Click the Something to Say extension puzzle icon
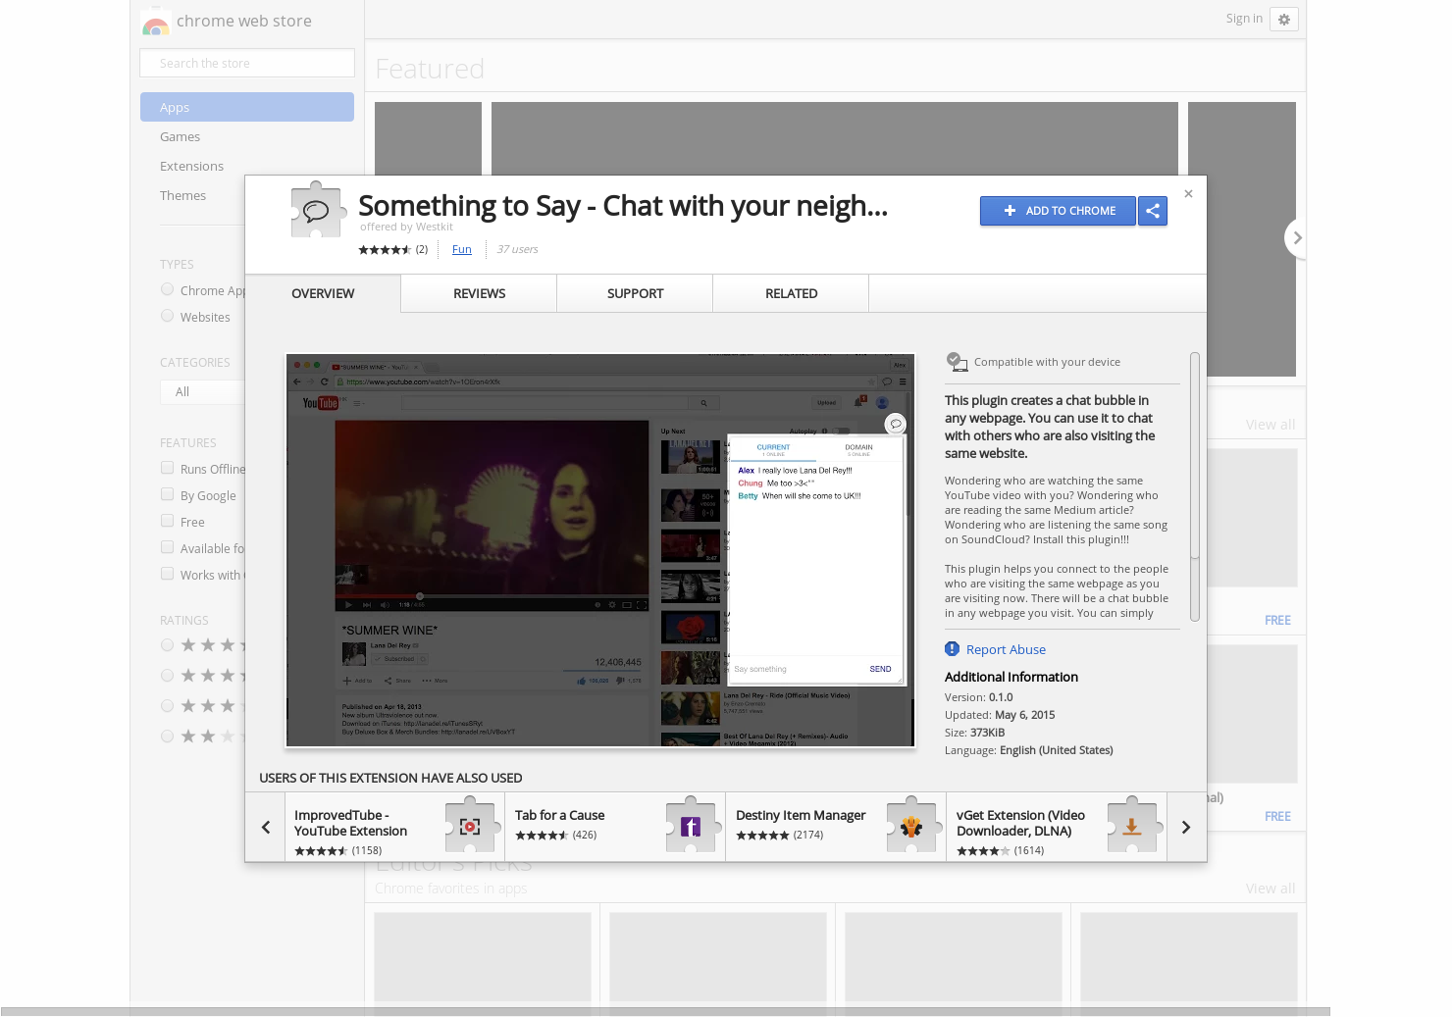The width and height of the screenshot is (1452, 1017). pos(318,210)
